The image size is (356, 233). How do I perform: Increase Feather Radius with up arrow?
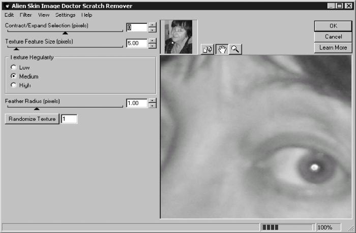tap(152, 101)
